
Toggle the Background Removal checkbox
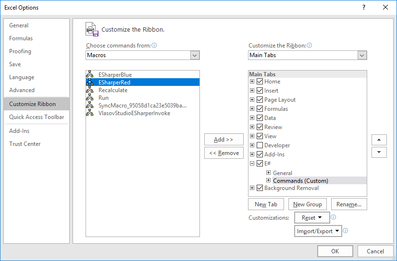point(260,188)
